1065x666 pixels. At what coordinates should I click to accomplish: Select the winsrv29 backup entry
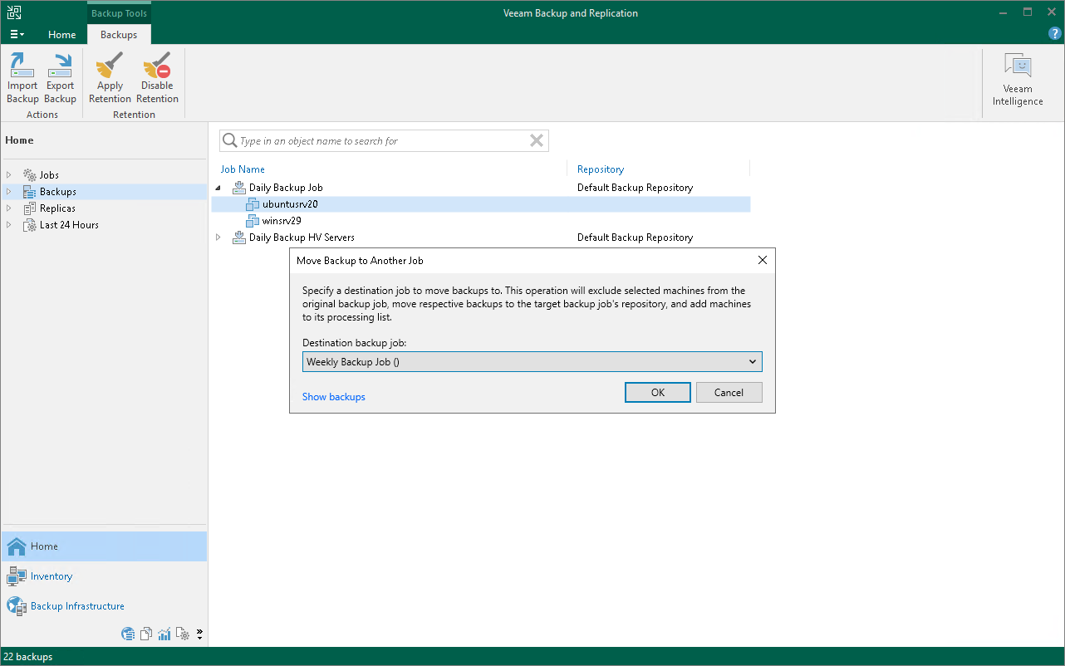(x=280, y=220)
